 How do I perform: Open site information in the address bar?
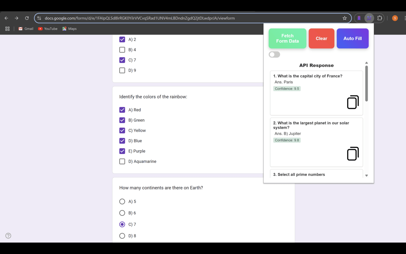pyautogui.click(x=39, y=18)
